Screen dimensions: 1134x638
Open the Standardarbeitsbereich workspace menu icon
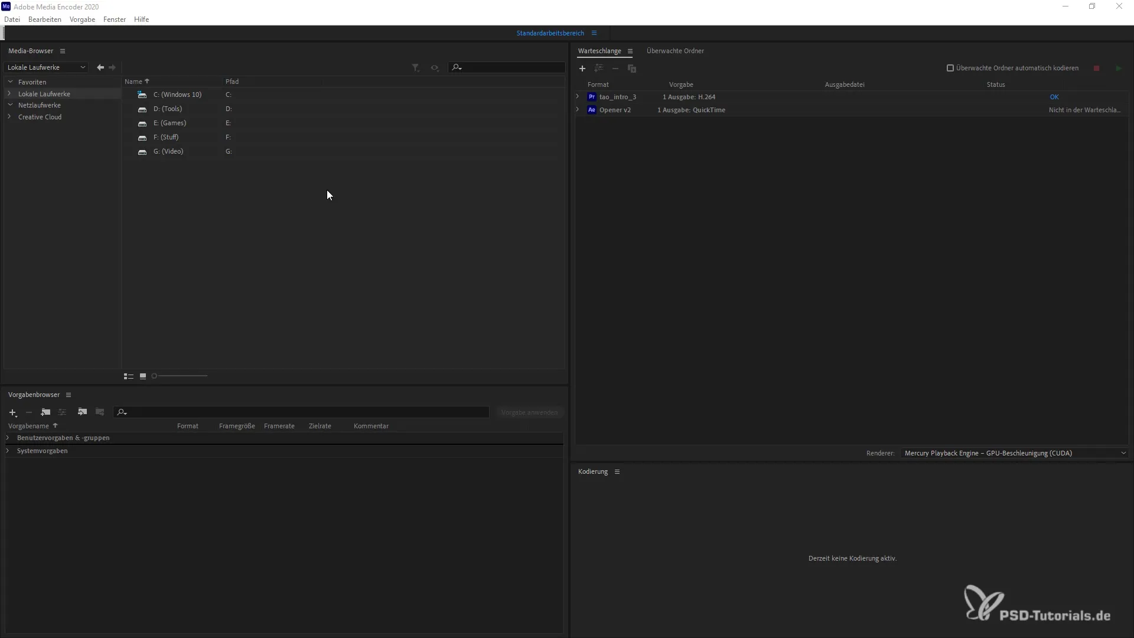[x=594, y=33]
